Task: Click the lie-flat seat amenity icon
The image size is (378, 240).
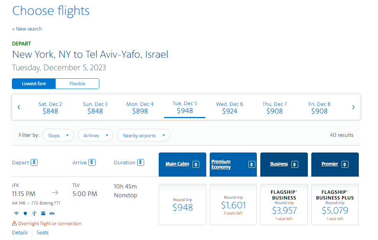Action: (x=52, y=213)
